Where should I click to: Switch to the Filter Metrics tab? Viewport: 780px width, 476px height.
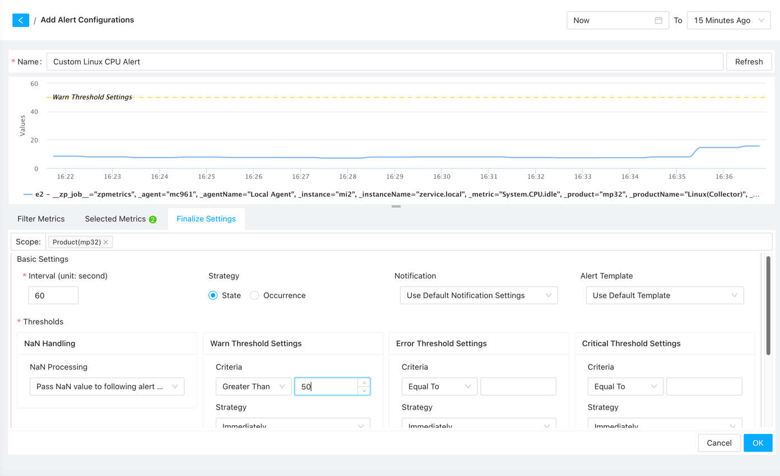(41, 219)
